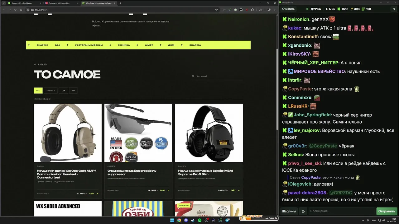Open the Ess crossbow suppressor product title
399x224 pixels.
tap(132, 172)
